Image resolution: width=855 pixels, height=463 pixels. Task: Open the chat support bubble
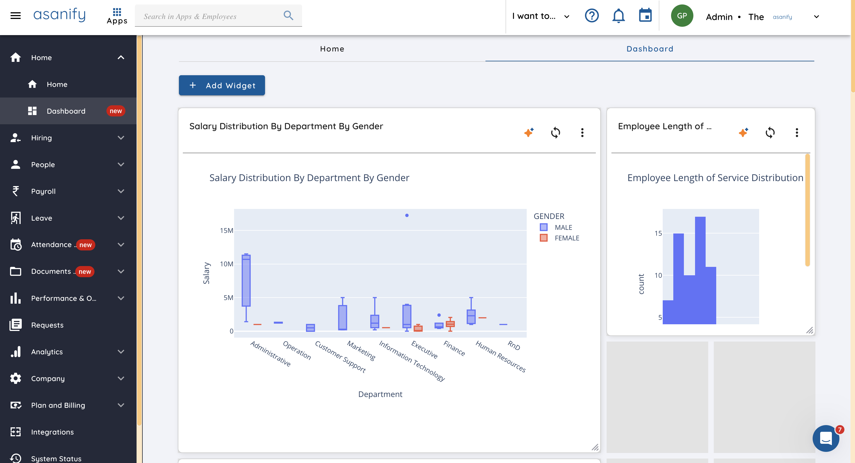(x=826, y=438)
